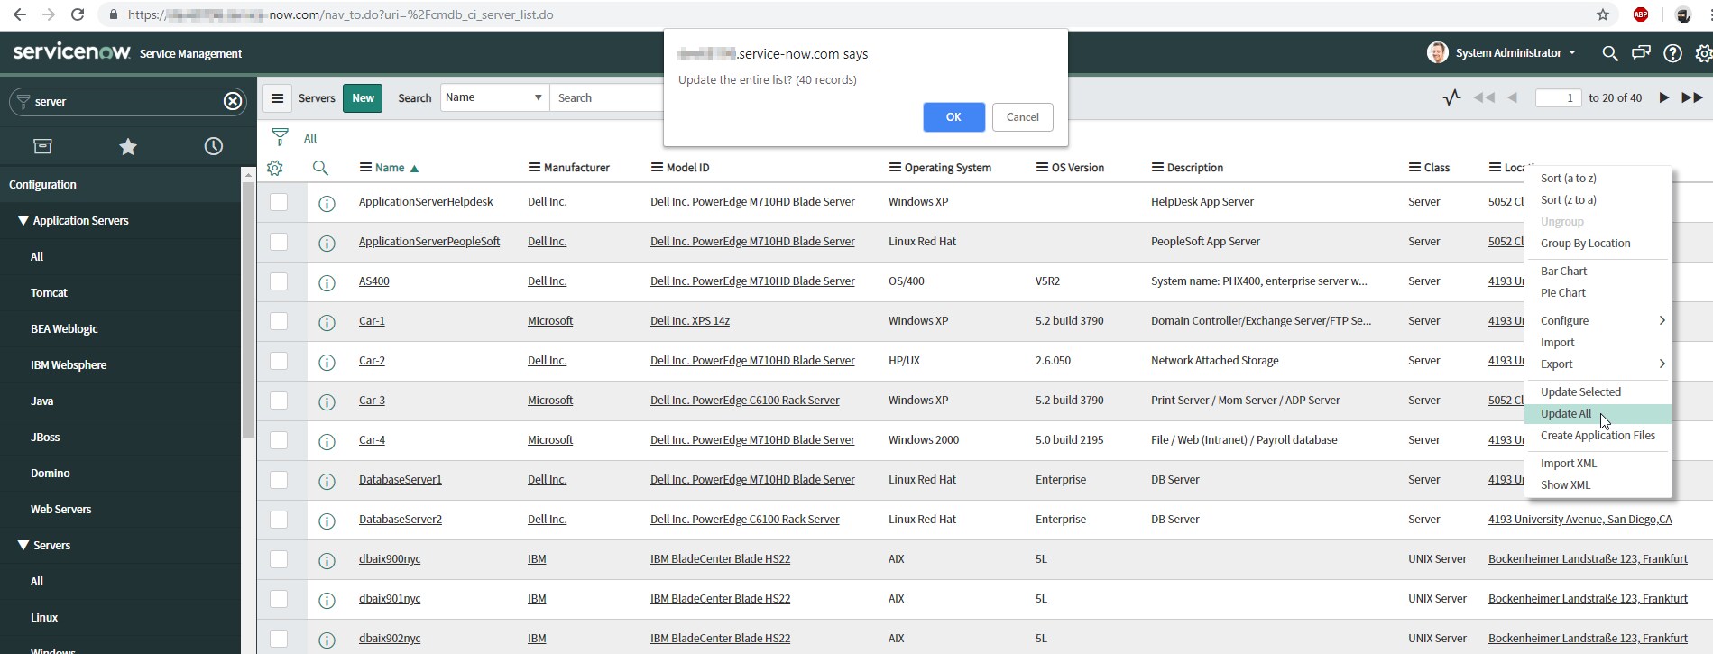Open the list controls hamburger menu

pos(277,98)
